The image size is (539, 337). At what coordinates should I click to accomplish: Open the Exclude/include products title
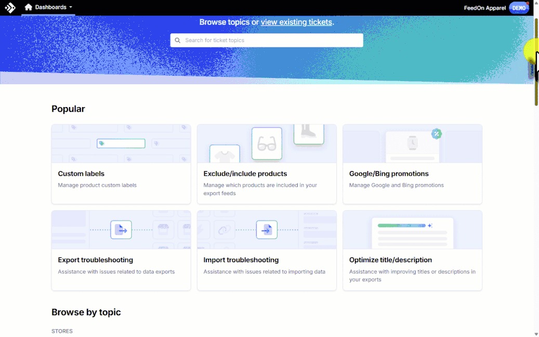click(x=245, y=174)
